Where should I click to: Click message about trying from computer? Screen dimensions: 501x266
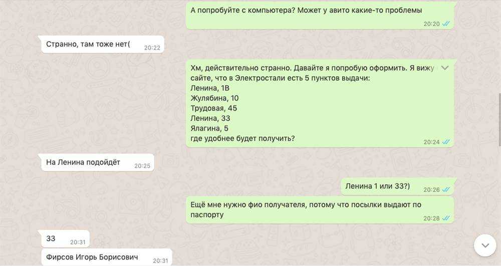point(320,16)
